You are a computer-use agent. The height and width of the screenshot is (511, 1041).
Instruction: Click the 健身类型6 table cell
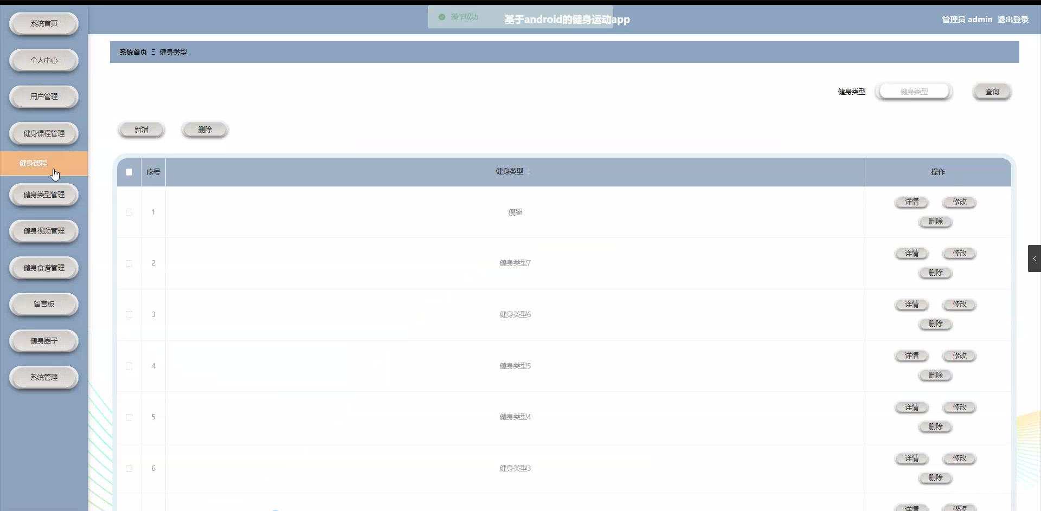(515, 315)
